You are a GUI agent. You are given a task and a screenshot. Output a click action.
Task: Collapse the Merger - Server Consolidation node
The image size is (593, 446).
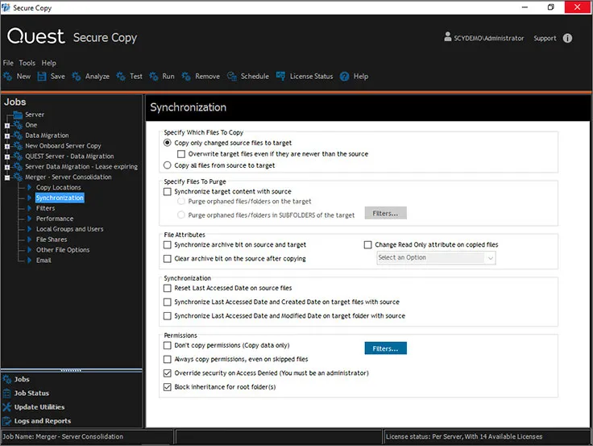(7, 177)
